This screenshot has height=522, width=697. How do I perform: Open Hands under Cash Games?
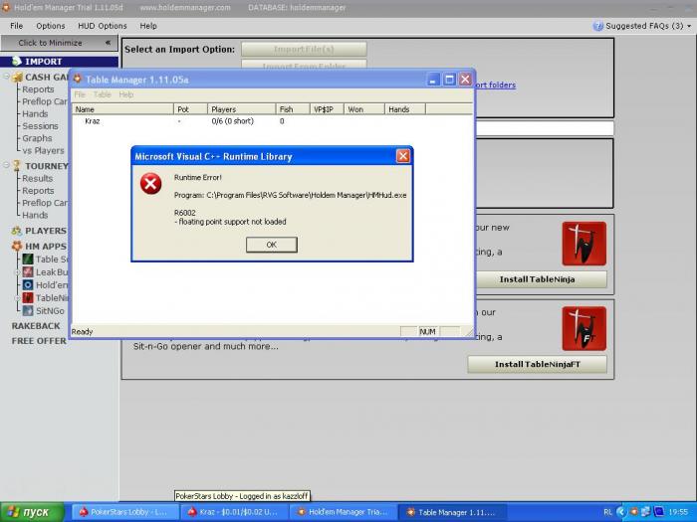(35, 113)
